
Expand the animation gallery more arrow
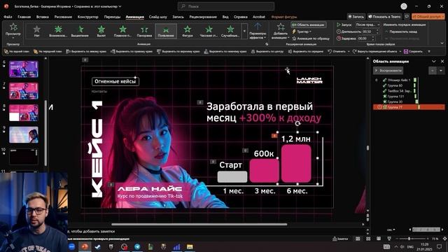(244, 31)
